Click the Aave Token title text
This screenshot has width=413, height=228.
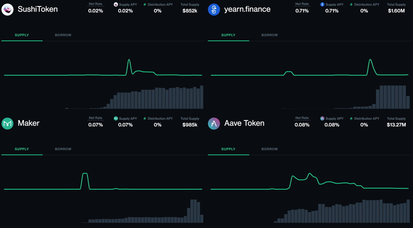(x=244, y=123)
